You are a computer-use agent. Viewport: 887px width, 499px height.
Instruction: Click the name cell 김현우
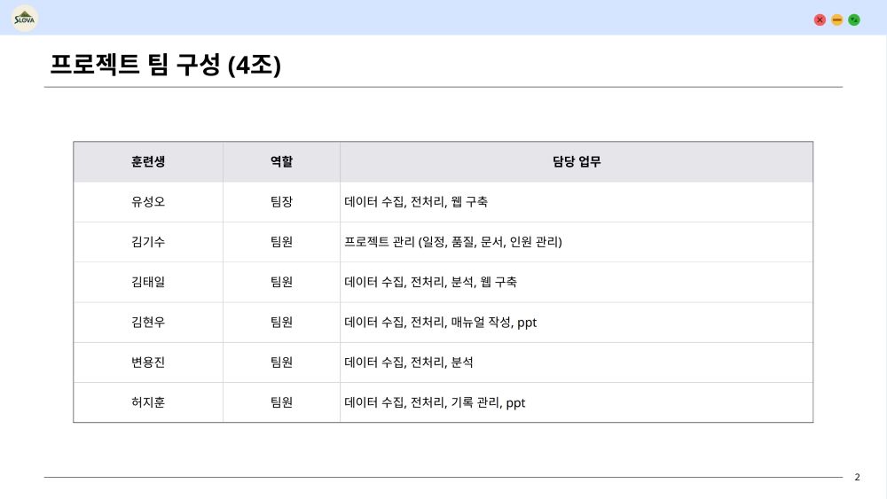[x=148, y=322]
